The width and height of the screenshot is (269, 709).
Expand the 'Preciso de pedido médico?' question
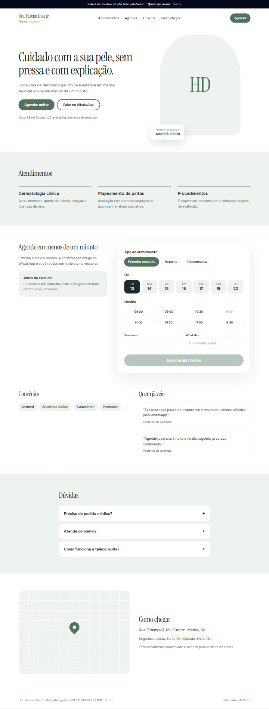[x=134, y=513]
